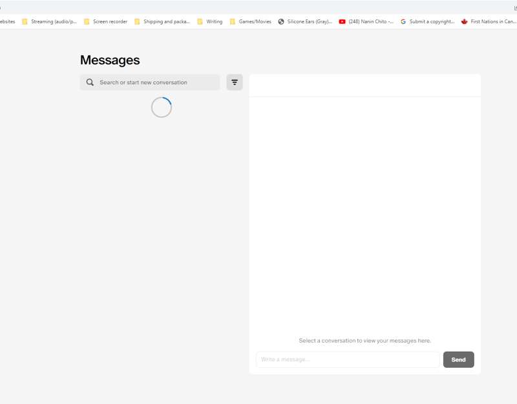Viewport: 517px width, 404px height.
Task: Expand the Writing bookmark folder
Action: click(210, 21)
